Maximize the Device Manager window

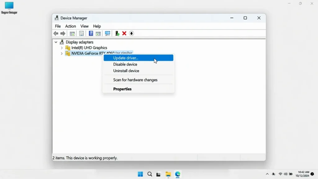(245, 18)
